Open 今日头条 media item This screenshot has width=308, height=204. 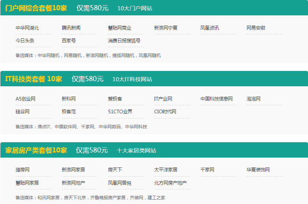tap(25, 41)
